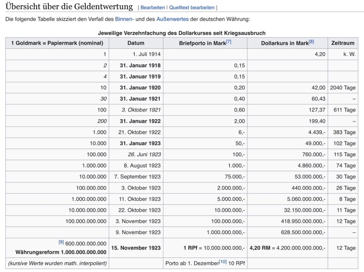
Task: Select the 1 Goldmark = Papiermark header
Action: (57, 43)
